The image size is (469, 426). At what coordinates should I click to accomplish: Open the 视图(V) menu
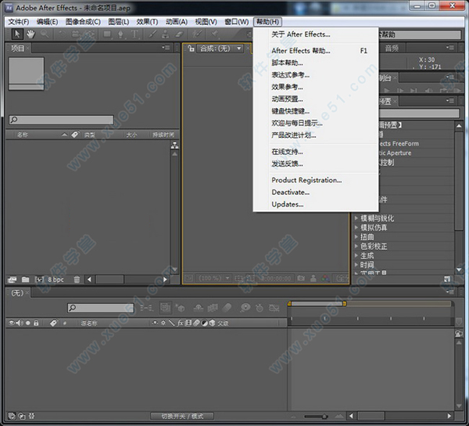(x=206, y=22)
